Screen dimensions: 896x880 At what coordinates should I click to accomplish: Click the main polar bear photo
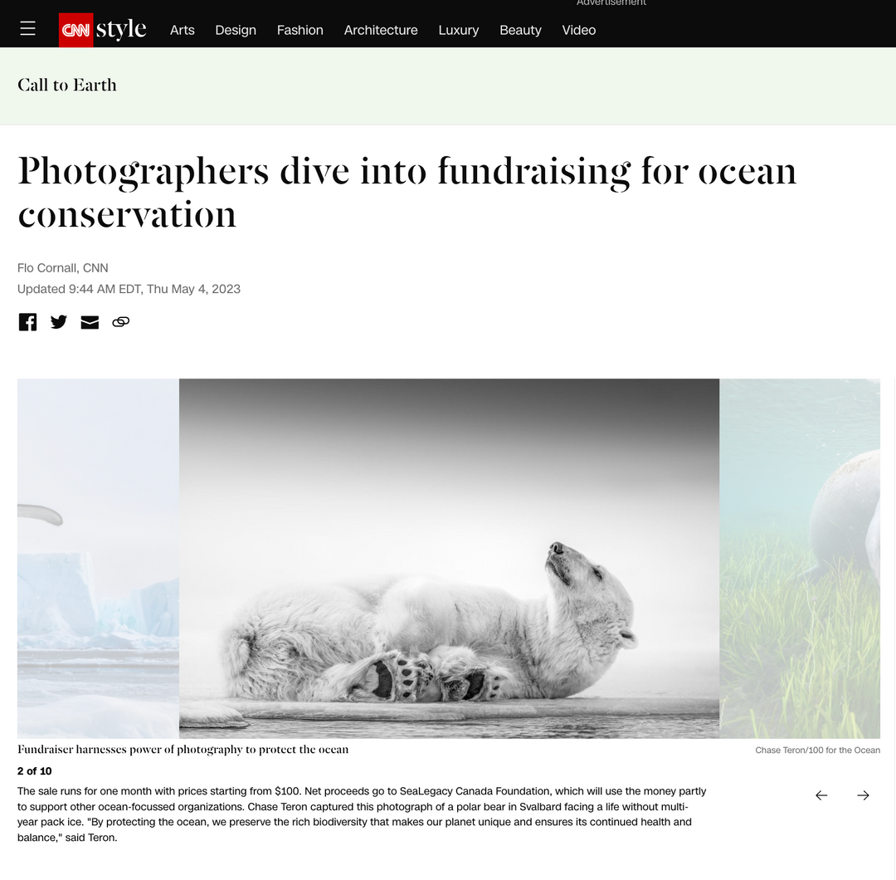(x=449, y=559)
